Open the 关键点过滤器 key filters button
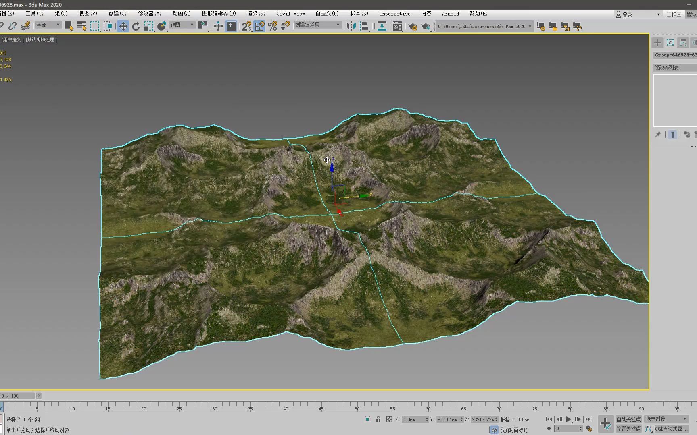The image size is (697, 435). pyautogui.click(x=670, y=429)
